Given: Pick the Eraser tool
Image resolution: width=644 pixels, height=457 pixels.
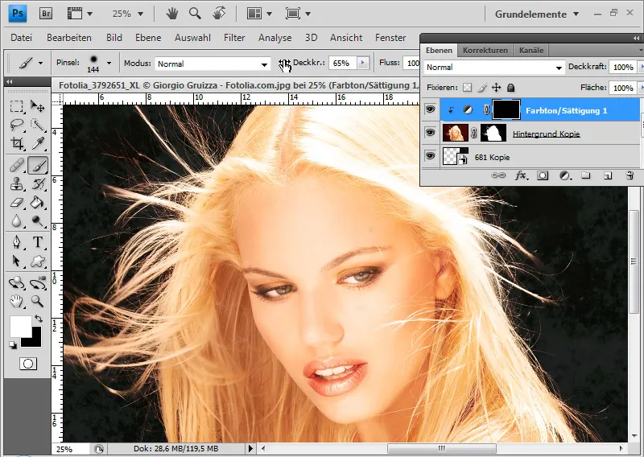Looking at the screenshot, I should pyautogui.click(x=17, y=202).
